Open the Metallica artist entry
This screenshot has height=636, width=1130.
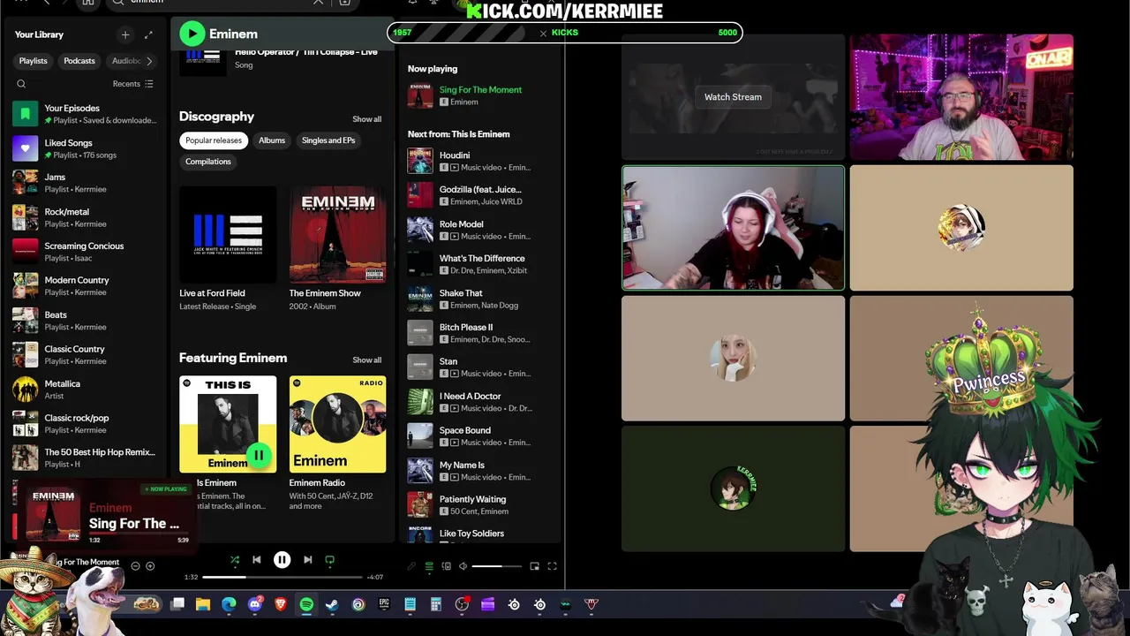(85, 390)
